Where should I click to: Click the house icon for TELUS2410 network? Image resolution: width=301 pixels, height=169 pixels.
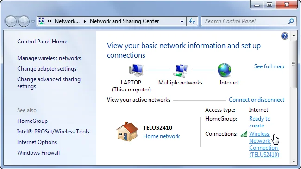click(127, 132)
